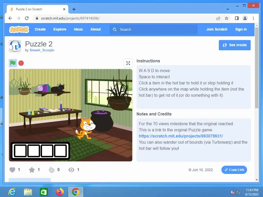The image size is (263, 197).
Task: Click the share page icon in address bar
Action: [x=218, y=18]
